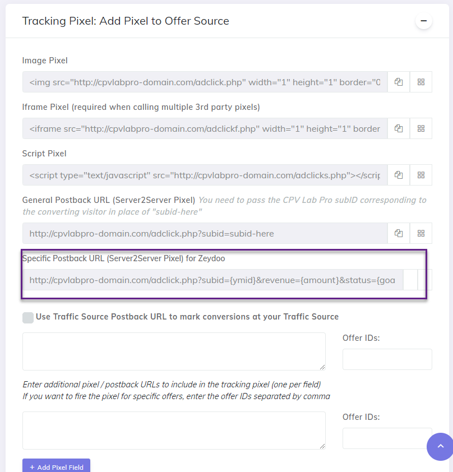Copy the Image Pixel code
The height and width of the screenshot is (472, 453).
pyautogui.click(x=399, y=82)
